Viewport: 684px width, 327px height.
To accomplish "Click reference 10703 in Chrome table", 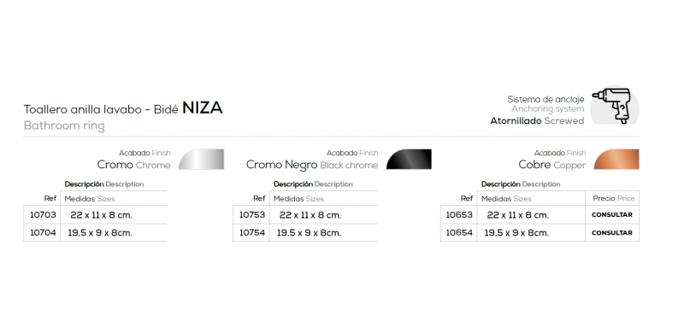I will click(43, 214).
